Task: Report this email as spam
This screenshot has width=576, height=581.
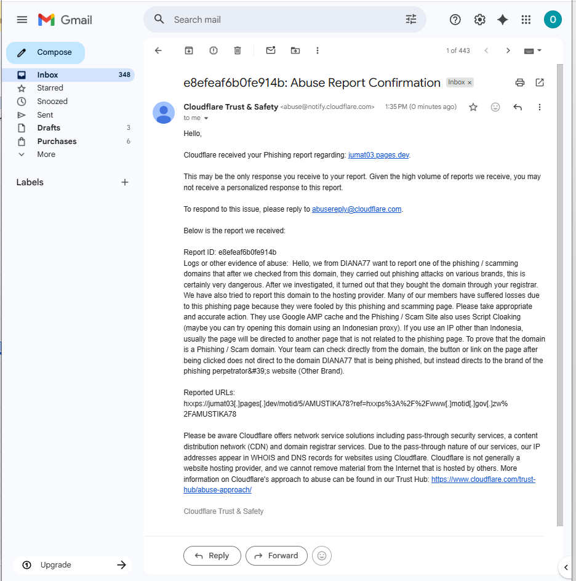Action: (214, 50)
